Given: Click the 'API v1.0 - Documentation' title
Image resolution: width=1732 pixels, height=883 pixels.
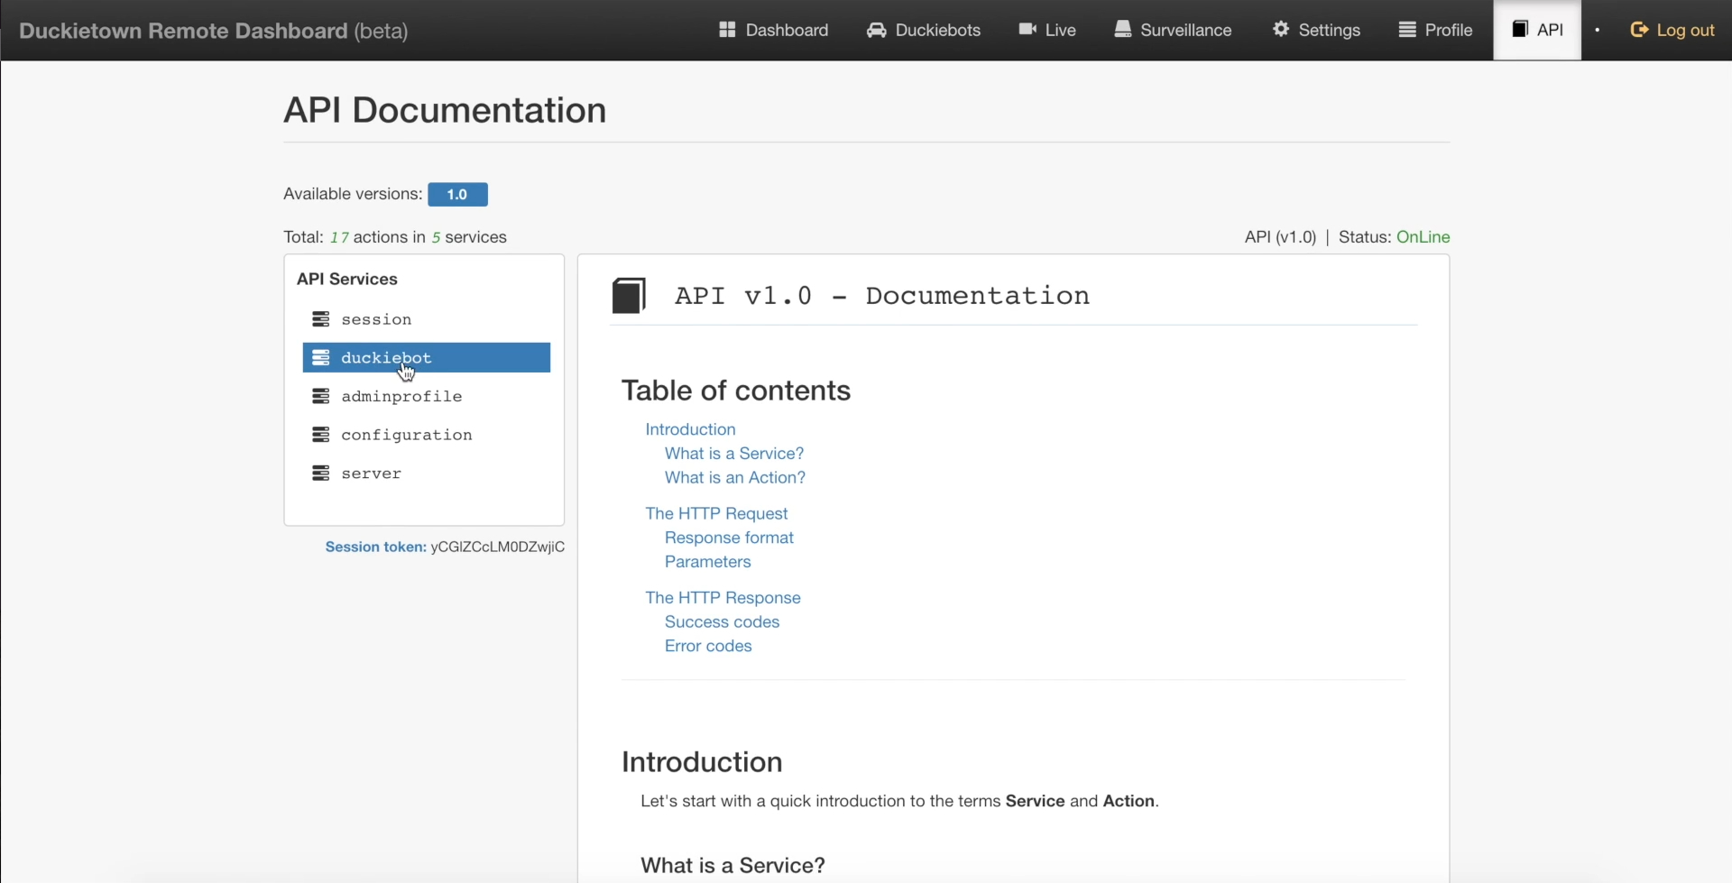Looking at the screenshot, I should point(882,296).
